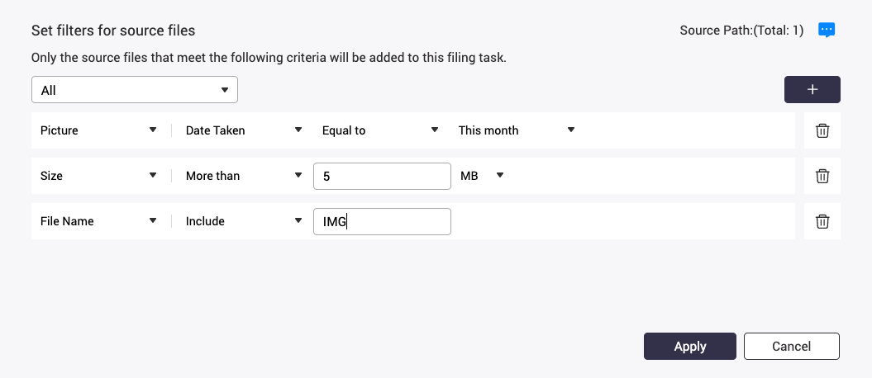Click the size value field containing 5
872x378 pixels.
(381, 176)
